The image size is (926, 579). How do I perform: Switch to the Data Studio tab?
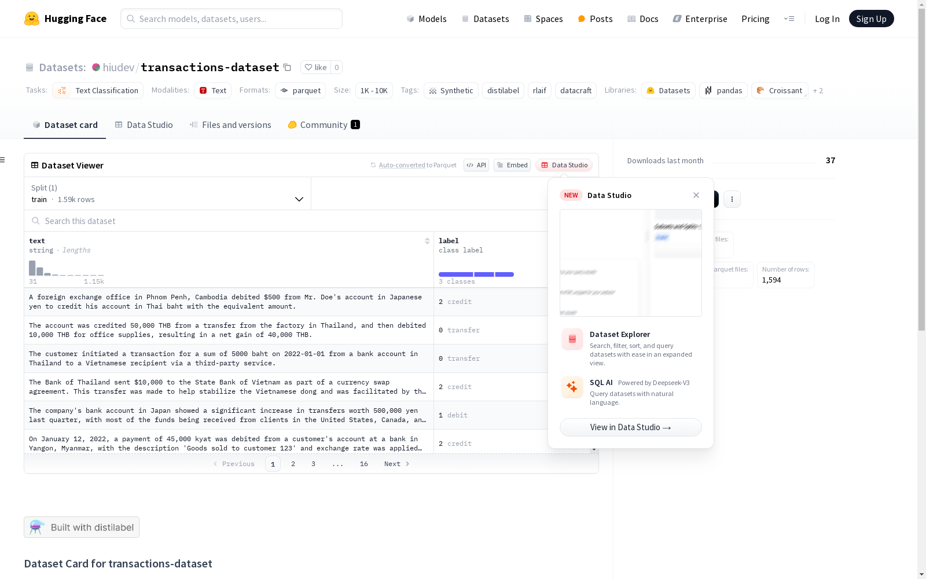144,125
